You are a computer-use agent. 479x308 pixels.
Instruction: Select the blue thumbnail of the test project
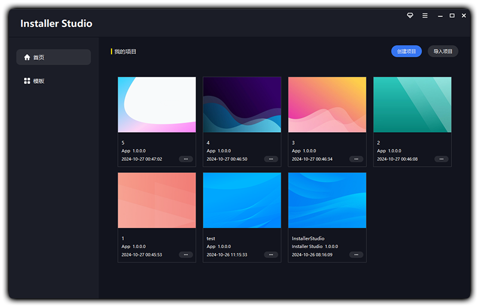(x=242, y=200)
